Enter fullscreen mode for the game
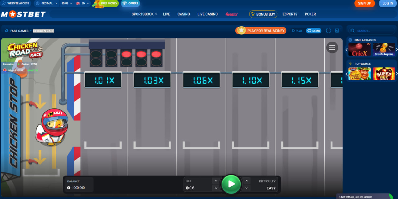This screenshot has height=199, width=398. [328, 31]
